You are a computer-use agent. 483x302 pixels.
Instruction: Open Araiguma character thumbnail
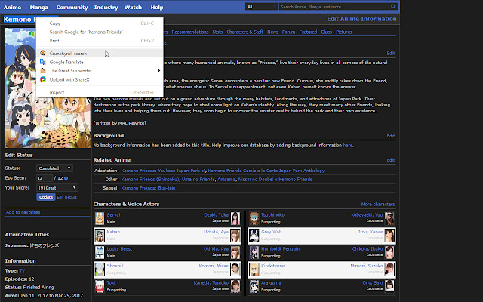(254, 286)
